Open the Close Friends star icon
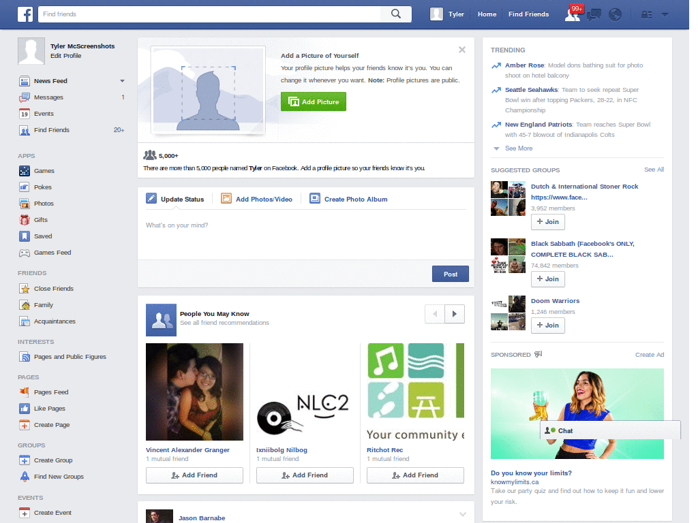 25,289
